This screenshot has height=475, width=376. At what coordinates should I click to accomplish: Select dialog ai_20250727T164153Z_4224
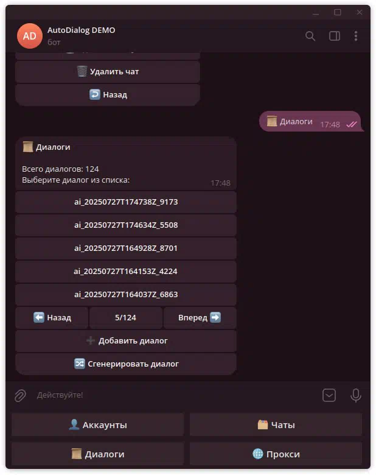coord(126,272)
